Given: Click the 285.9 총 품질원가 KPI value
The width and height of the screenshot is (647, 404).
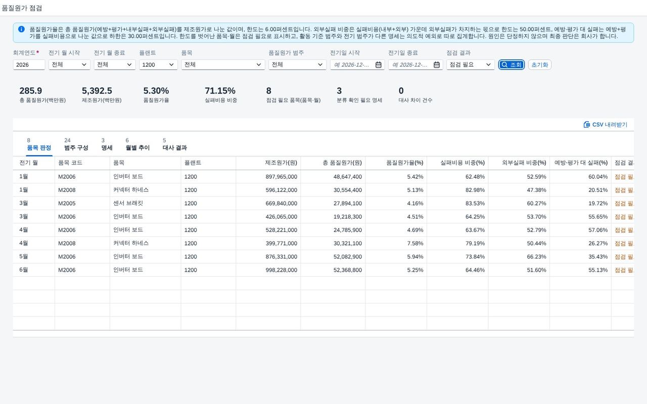Looking at the screenshot, I should [x=31, y=91].
